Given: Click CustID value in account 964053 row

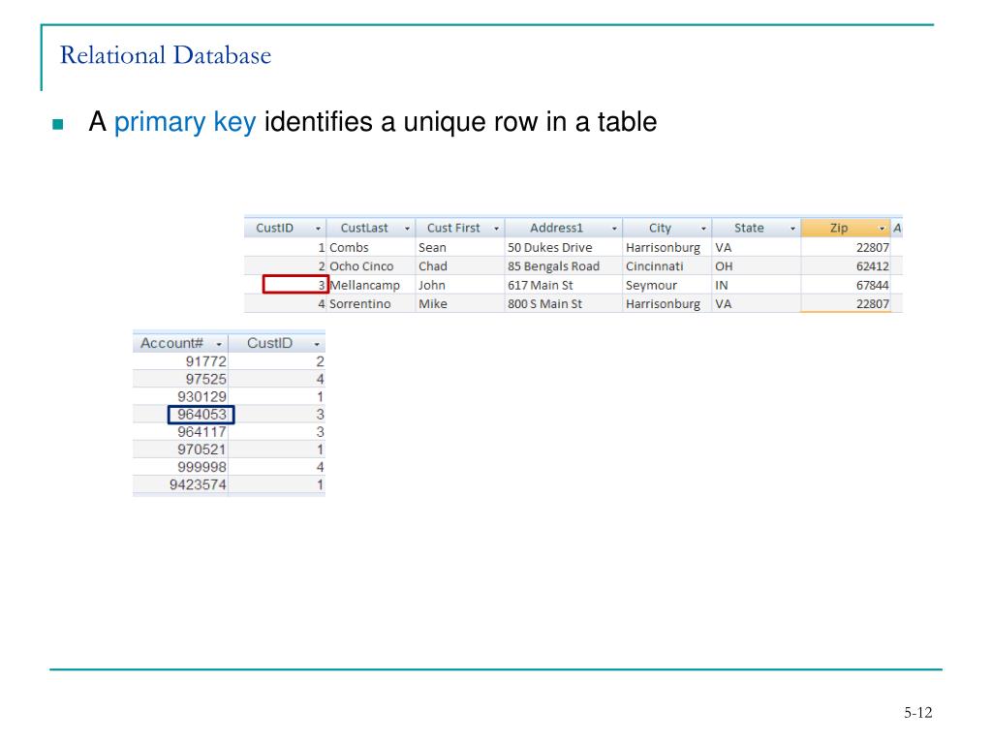Looking at the screenshot, I should 276,415.
